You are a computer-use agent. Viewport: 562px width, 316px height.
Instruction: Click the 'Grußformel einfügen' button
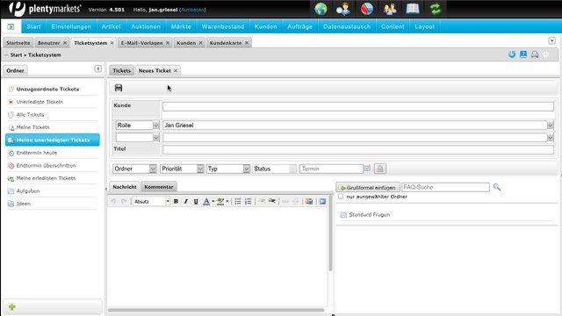tap(368, 187)
